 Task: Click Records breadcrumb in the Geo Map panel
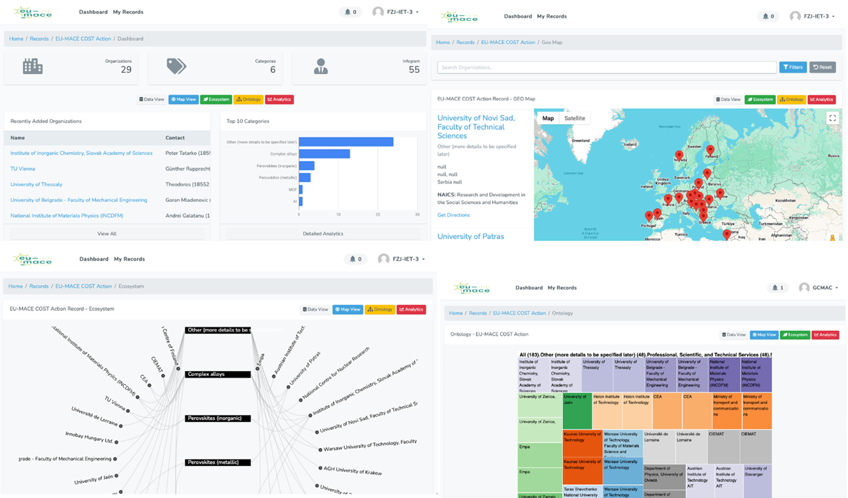[x=466, y=43]
